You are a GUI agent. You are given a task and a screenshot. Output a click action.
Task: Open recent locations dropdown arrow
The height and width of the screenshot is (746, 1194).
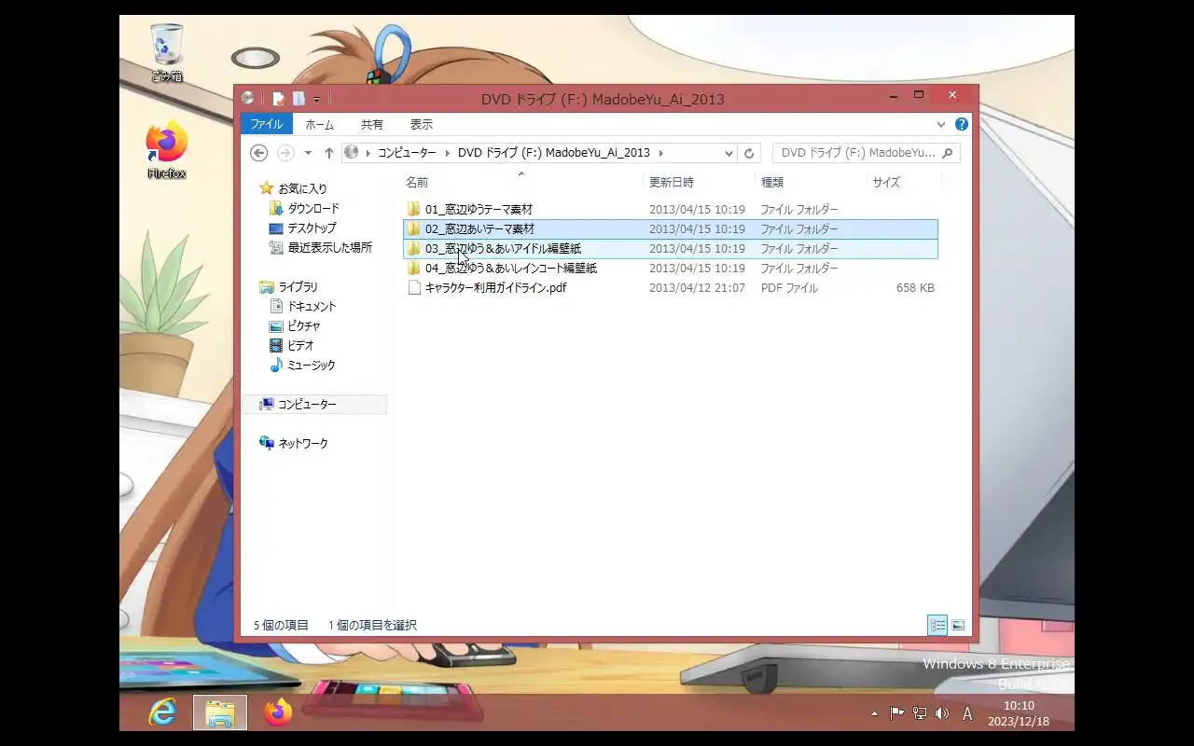(x=308, y=153)
